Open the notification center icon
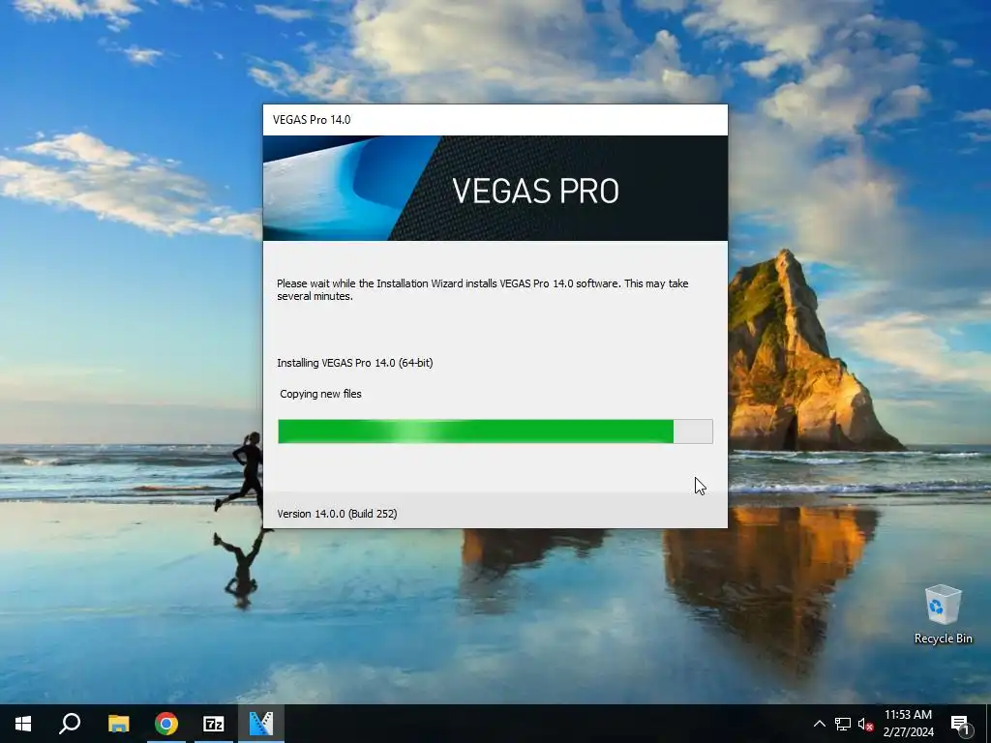The image size is (991, 743). 961,724
